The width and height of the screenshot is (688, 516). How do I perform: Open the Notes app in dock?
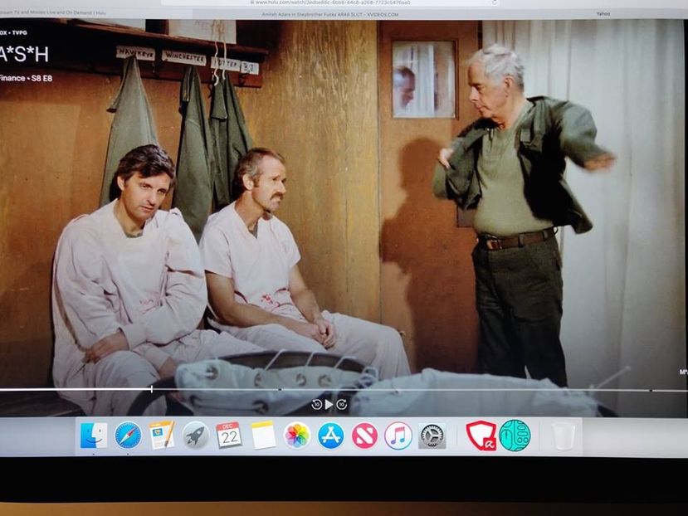point(263,436)
